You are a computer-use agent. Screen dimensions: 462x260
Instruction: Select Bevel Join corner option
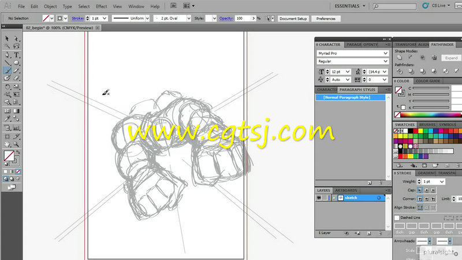(433, 199)
